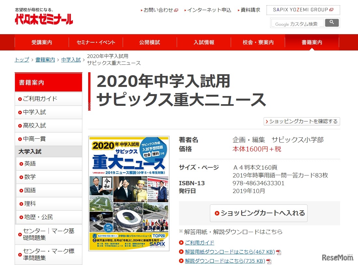Select 書籍案内 in the top navigation
Viewport: 358px width, 265px height.
(x=312, y=42)
